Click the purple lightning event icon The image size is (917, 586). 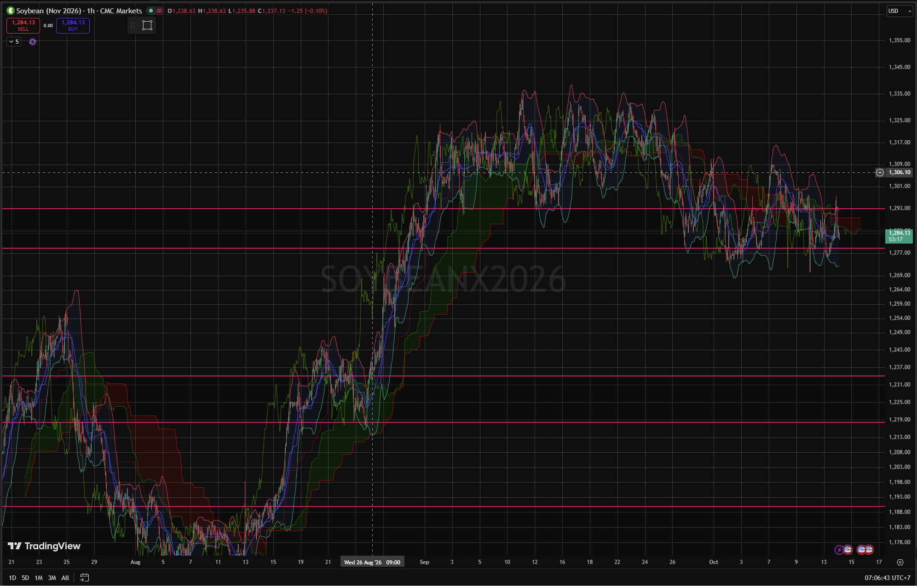(x=839, y=550)
